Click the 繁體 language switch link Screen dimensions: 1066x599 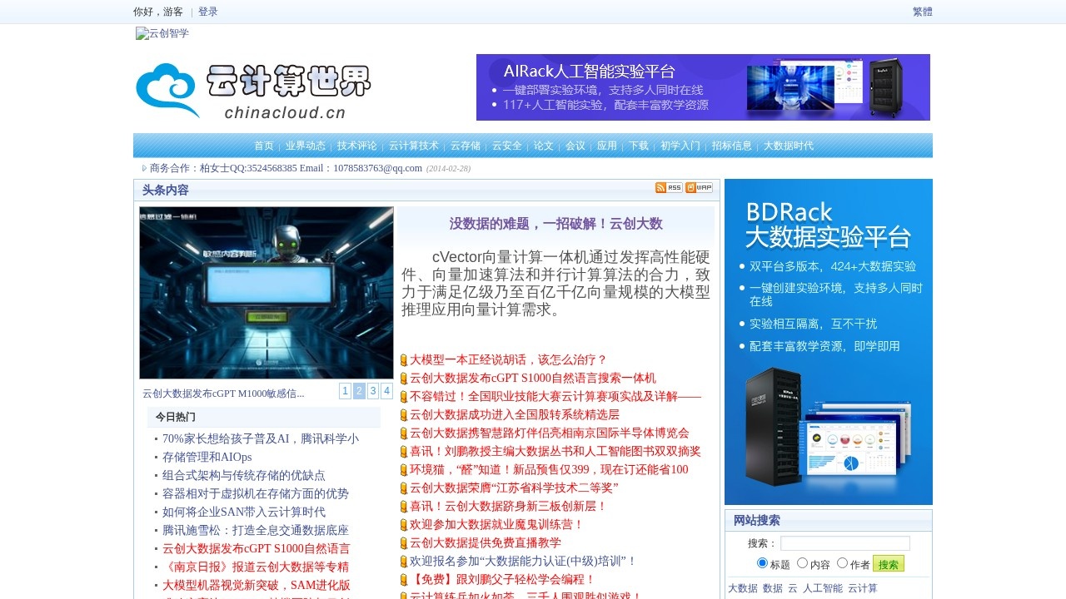(x=922, y=12)
